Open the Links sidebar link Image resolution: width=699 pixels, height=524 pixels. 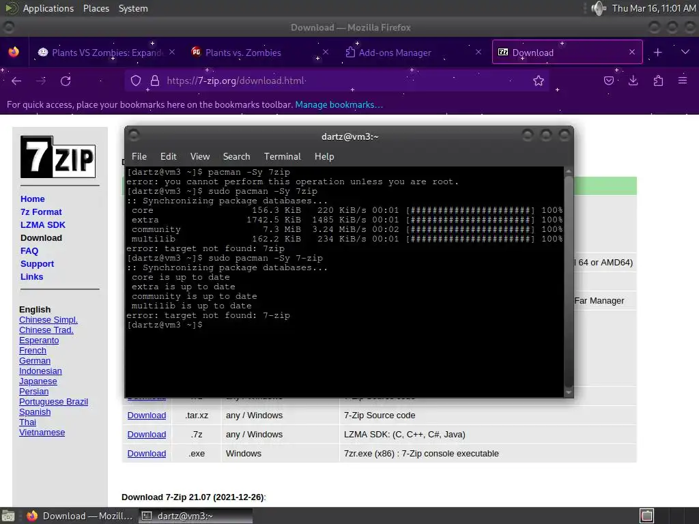pos(31,276)
